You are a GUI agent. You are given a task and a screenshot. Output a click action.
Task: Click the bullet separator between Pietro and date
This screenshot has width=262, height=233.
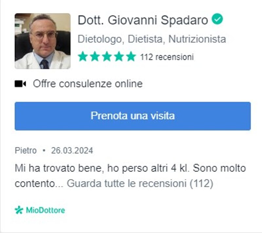point(44,151)
